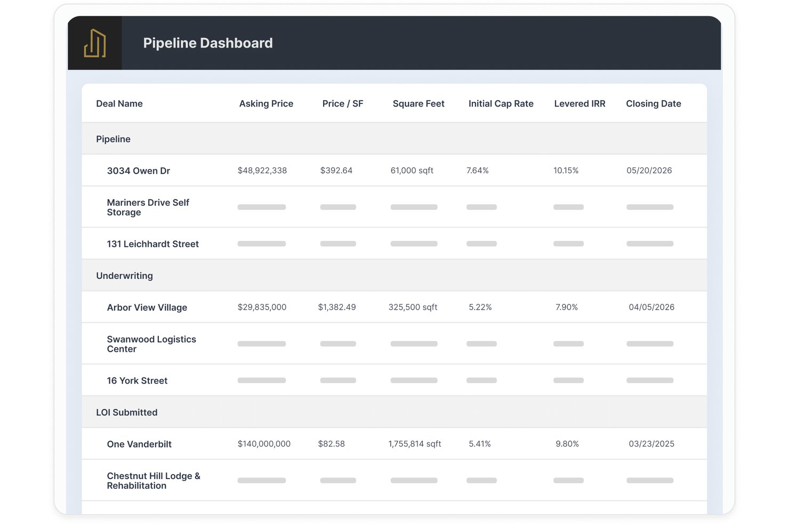Click price per SF $82.58
Screen dimensions: 789x526
(332, 444)
